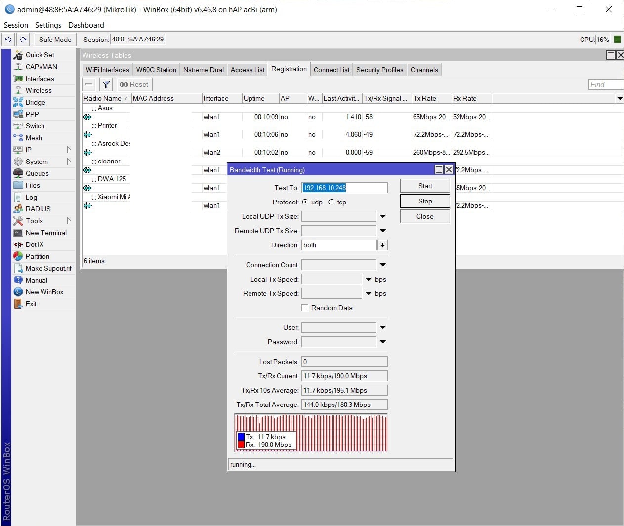Launch New WinBox

pos(44,292)
